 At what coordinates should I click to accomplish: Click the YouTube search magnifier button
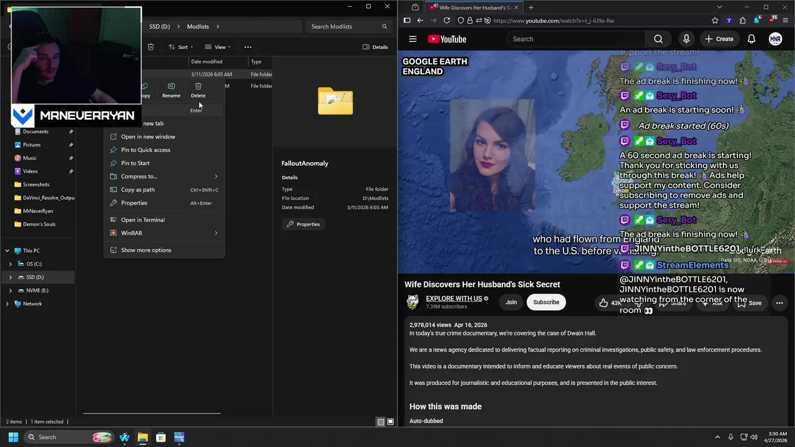[658, 39]
